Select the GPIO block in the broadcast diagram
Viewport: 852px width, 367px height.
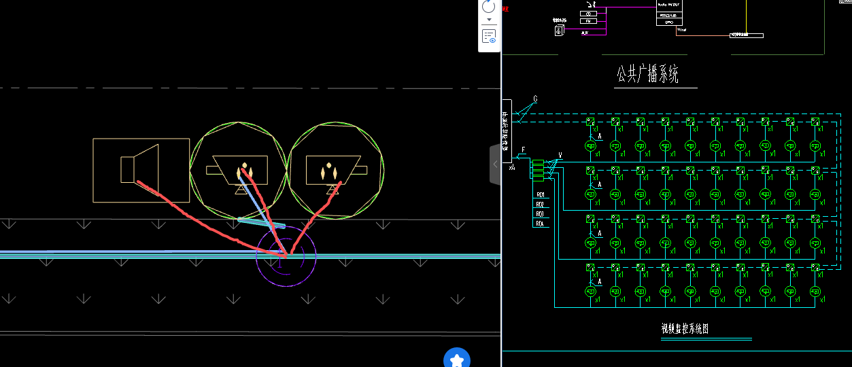coord(668,22)
